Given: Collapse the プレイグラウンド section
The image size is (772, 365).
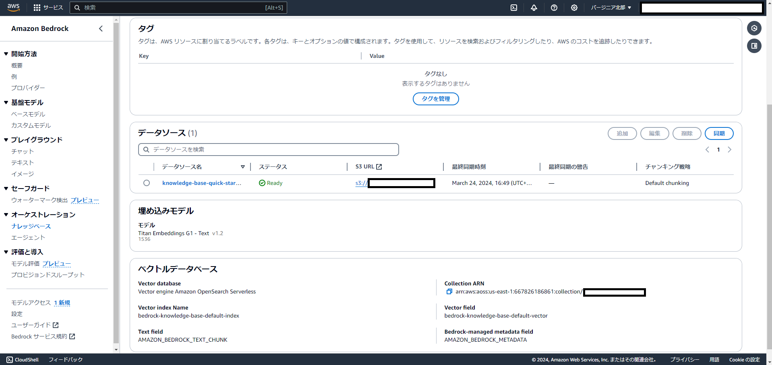Looking at the screenshot, I should [x=6, y=140].
